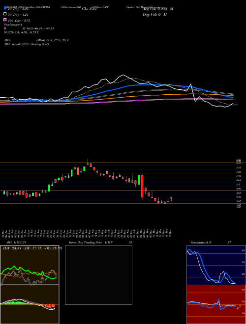Screen dimensions: 246x324
Task: Open the ADX indicator chart panel
Action: click(30, 265)
